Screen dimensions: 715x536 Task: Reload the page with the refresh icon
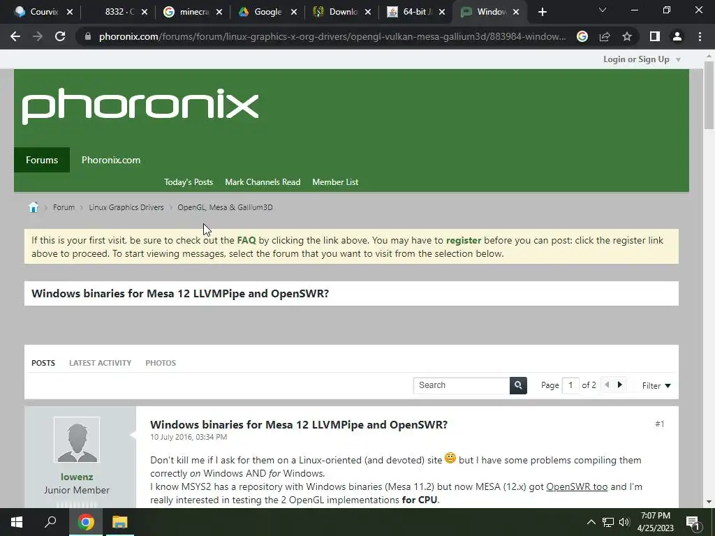60,36
